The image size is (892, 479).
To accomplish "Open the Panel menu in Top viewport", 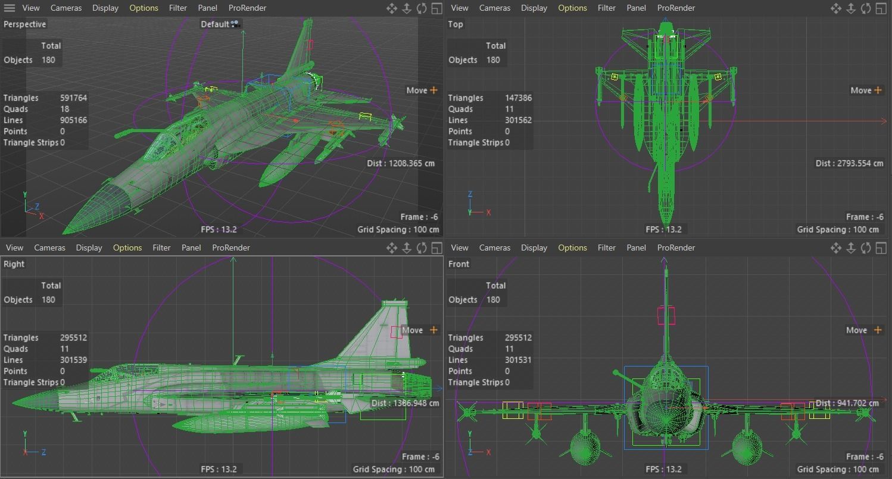I will [637, 8].
